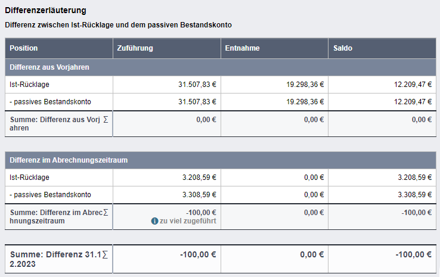Click the Ist-Rücklage Entnahme value 19.298,36 €
This screenshot has height=277, width=440.
click(303, 85)
